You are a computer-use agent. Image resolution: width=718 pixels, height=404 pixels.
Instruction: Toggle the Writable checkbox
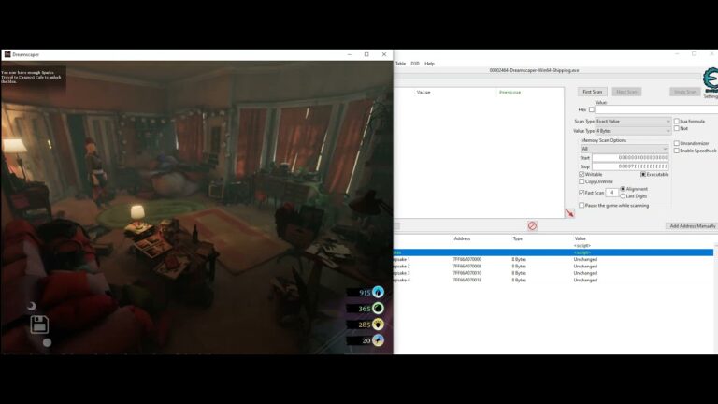point(582,175)
